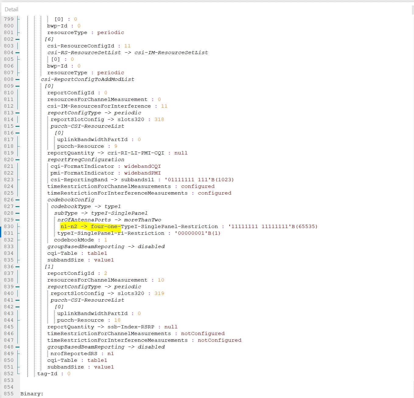Screen dimensions: 414x398
Task: Click 'csi-ResourceConfigId' on line 803
Action: pos(81,46)
